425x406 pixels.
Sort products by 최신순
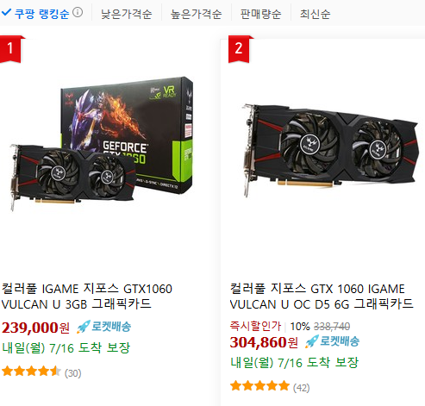click(315, 14)
